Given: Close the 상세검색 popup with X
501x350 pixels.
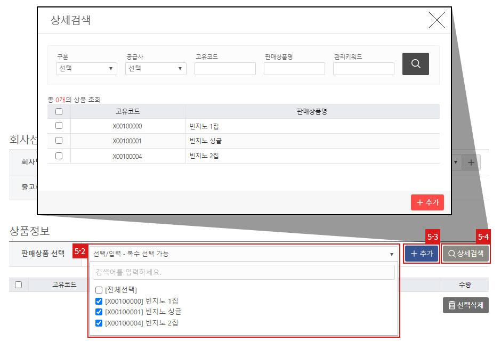Looking at the screenshot, I should tap(436, 21).
